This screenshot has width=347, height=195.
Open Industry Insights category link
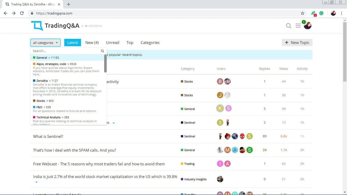[194, 179]
